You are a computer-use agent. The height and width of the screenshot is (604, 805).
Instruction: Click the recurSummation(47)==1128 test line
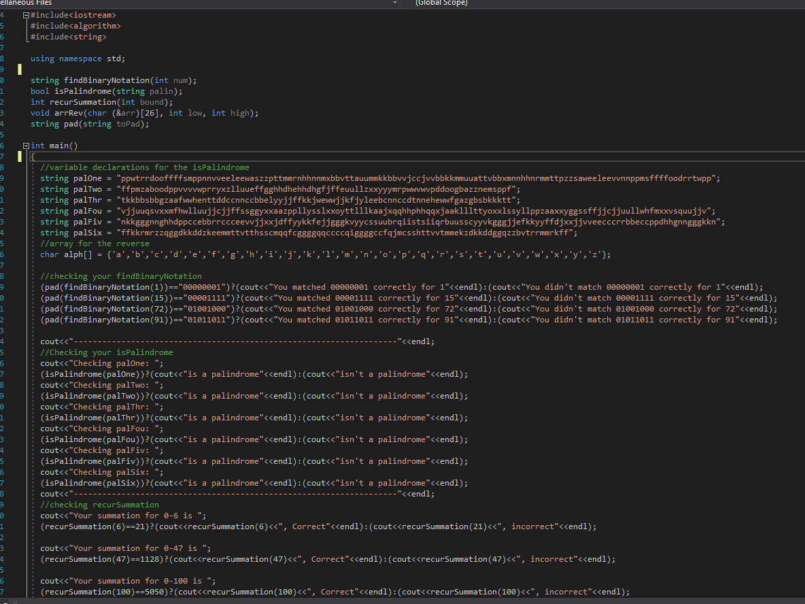(328, 559)
